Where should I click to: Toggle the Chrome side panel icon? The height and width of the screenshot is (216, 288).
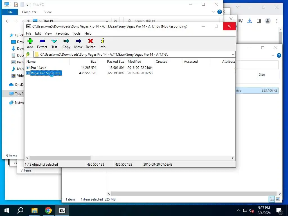[259, 21]
